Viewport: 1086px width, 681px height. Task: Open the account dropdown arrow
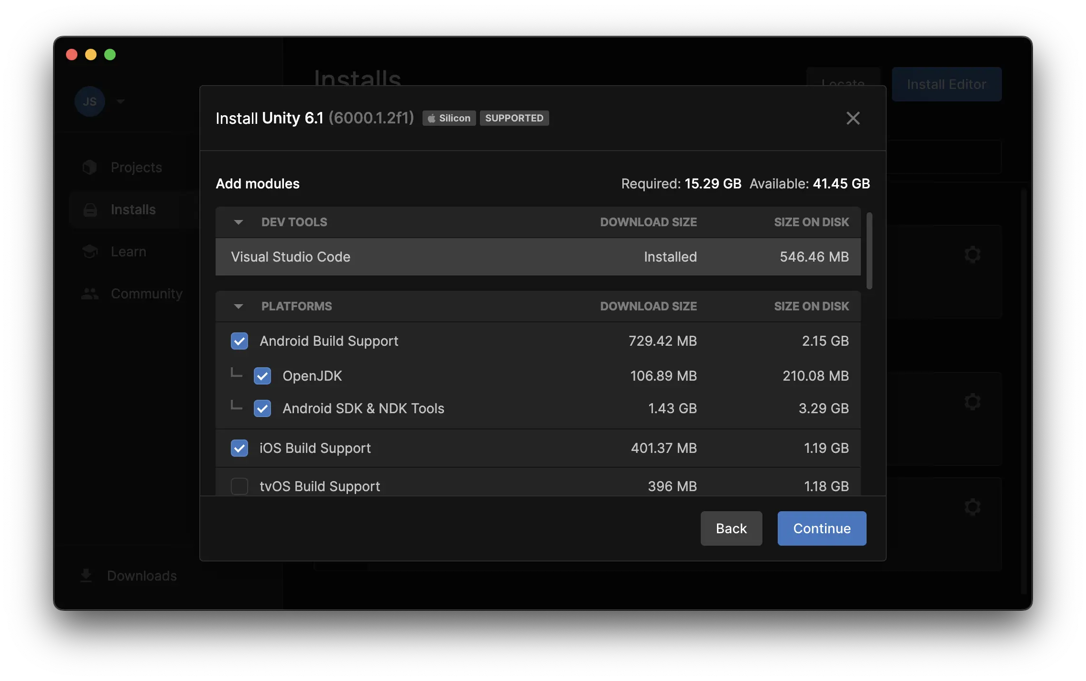[120, 101]
